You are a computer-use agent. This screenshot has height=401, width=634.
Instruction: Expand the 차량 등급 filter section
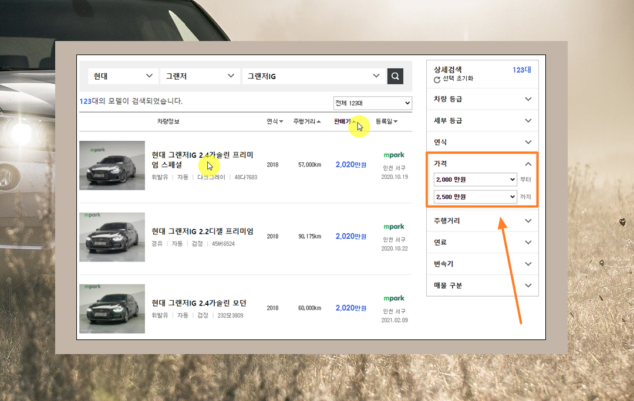(483, 99)
